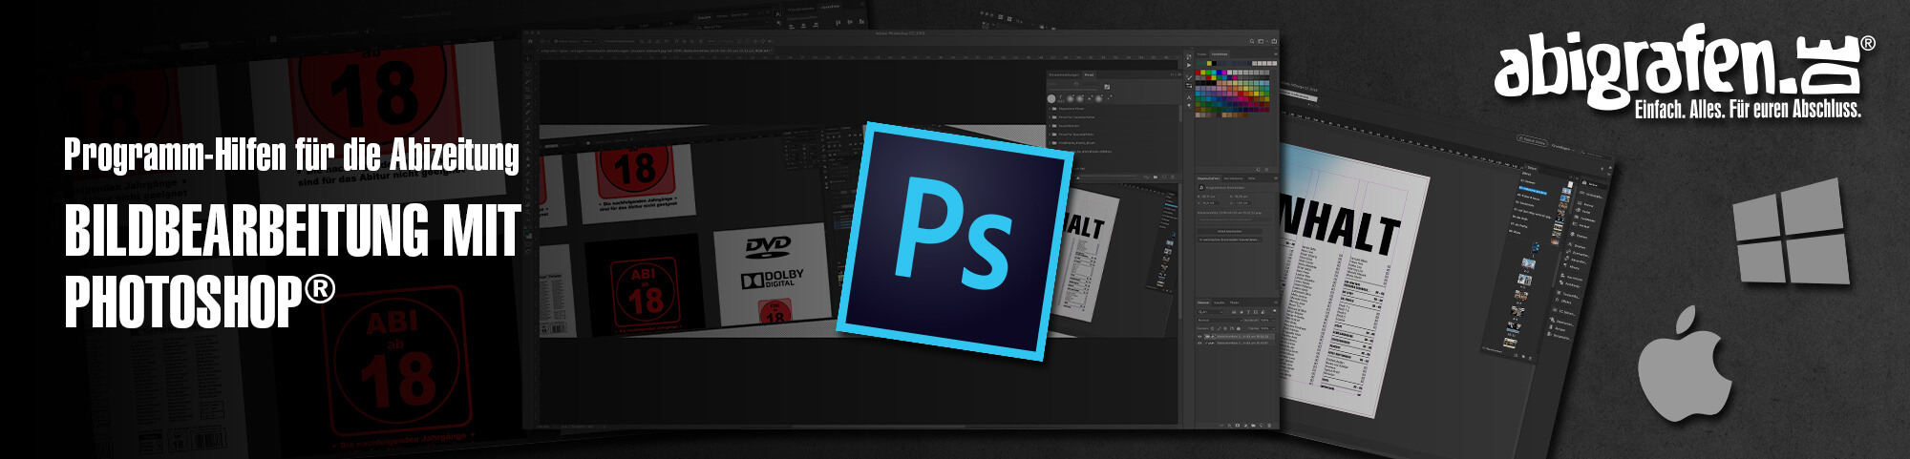
Task: Click the search icon in Photoshop's top-right corner
Action: tap(1252, 41)
